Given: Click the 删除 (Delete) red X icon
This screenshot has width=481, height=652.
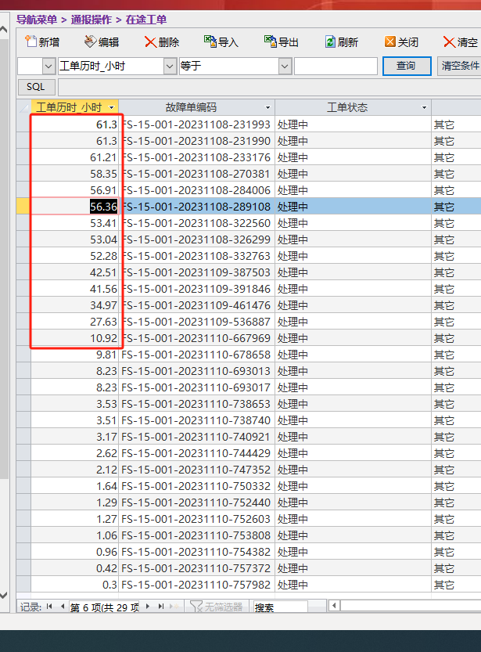Looking at the screenshot, I should (x=150, y=41).
